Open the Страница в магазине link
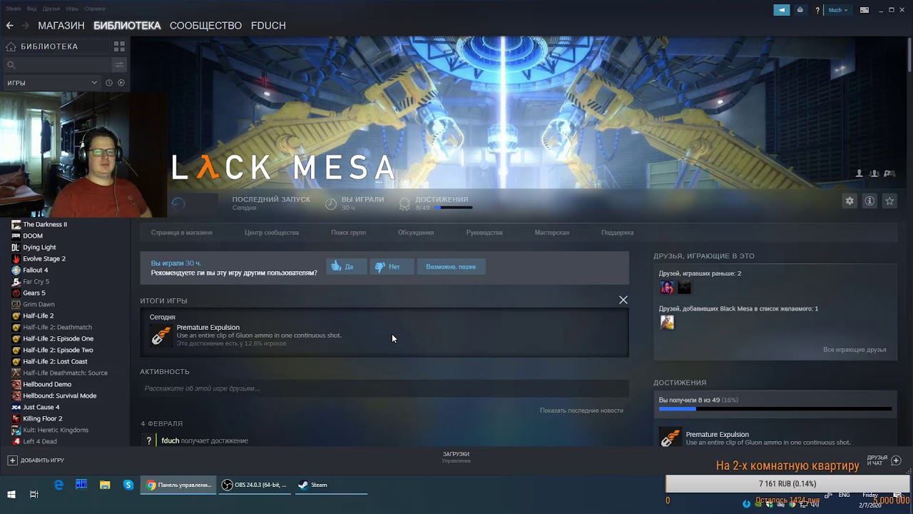 pos(181,233)
